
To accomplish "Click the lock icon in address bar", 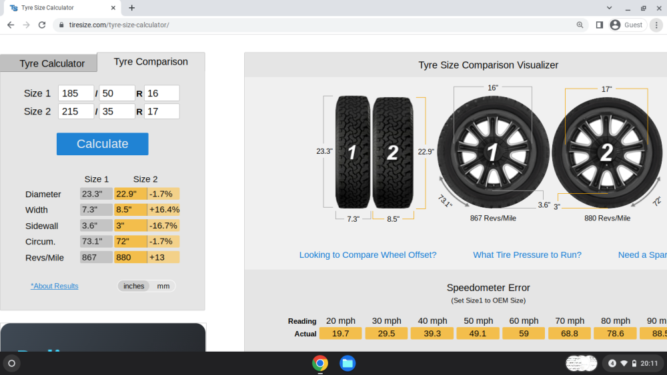I will point(61,25).
